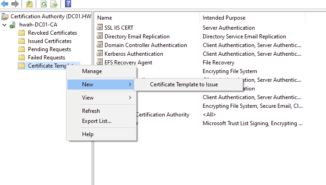Screen dimensions: 326x185
Task: Open the Revoked Certificates folder
Action: 52,33
